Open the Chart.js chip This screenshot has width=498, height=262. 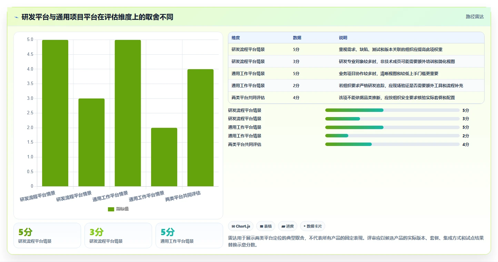(x=241, y=226)
